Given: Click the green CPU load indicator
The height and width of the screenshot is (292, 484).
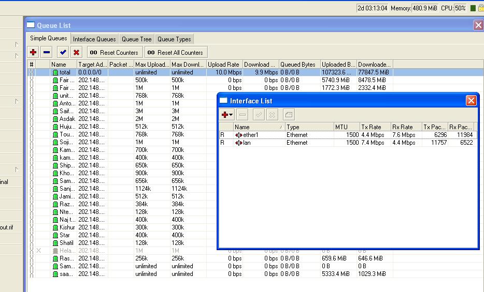Looking at the screenshot, I should click(473, 8).
